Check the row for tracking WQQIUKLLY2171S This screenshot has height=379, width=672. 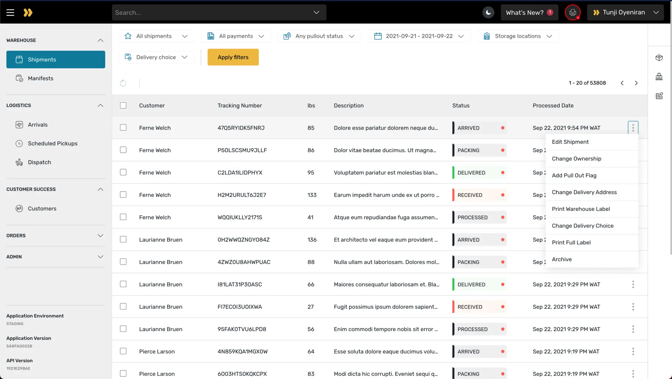(x=123, y=217)
